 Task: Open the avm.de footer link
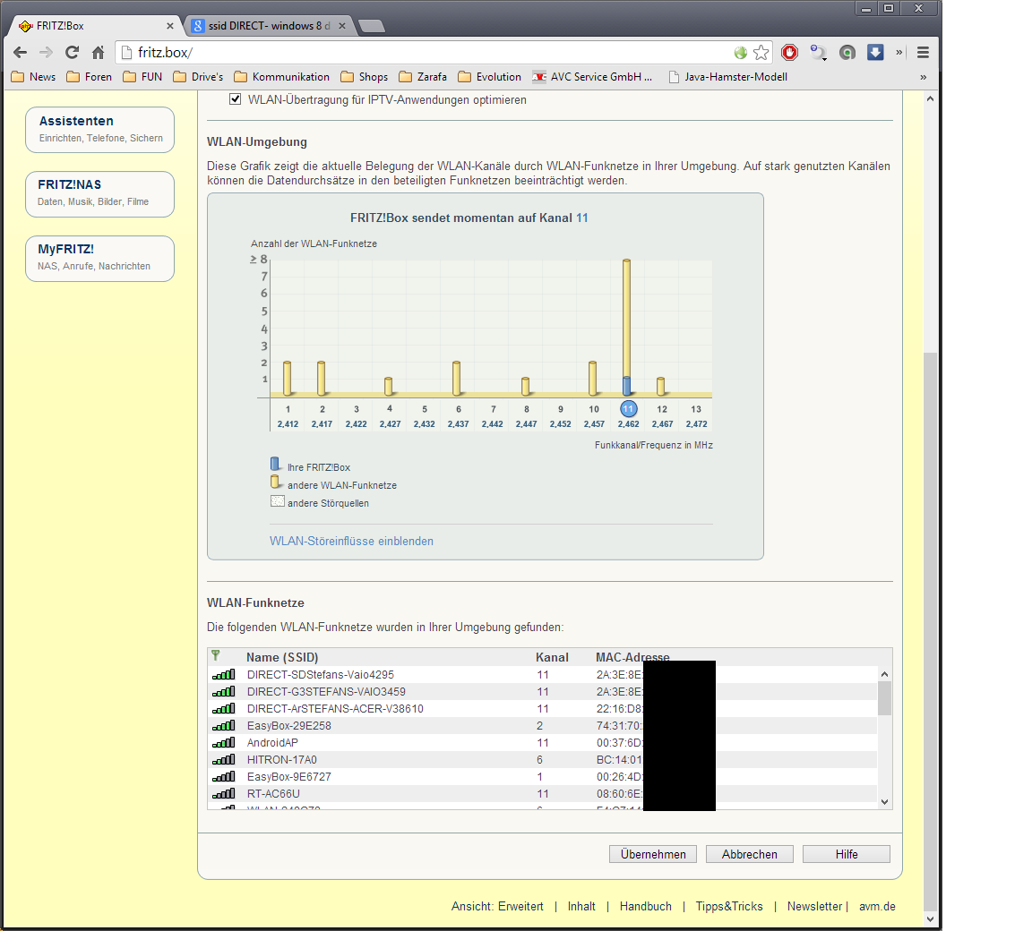pyautogui.click(x=877, y=906)
